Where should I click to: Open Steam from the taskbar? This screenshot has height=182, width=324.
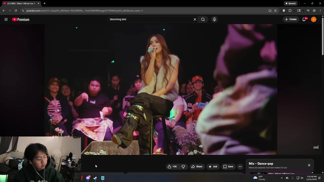(95, 178)
